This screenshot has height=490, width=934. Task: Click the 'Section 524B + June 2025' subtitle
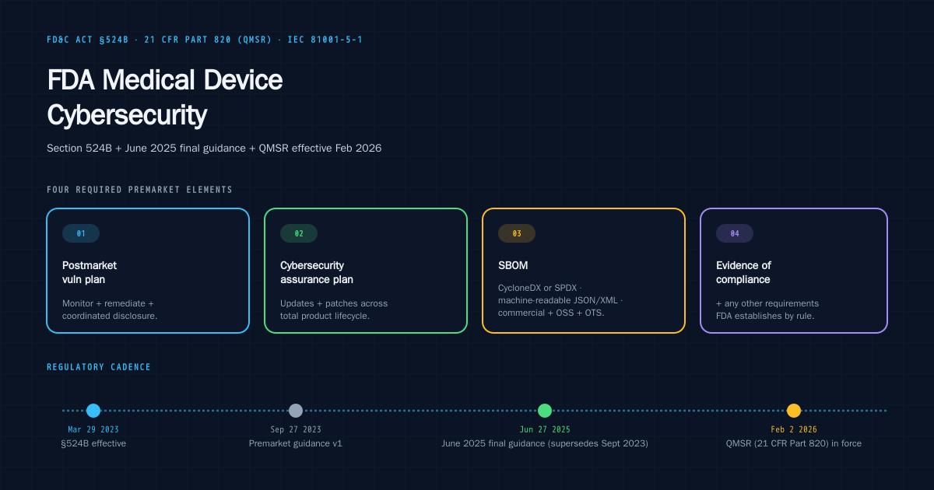pyautogui.click(x=214, y=148)
